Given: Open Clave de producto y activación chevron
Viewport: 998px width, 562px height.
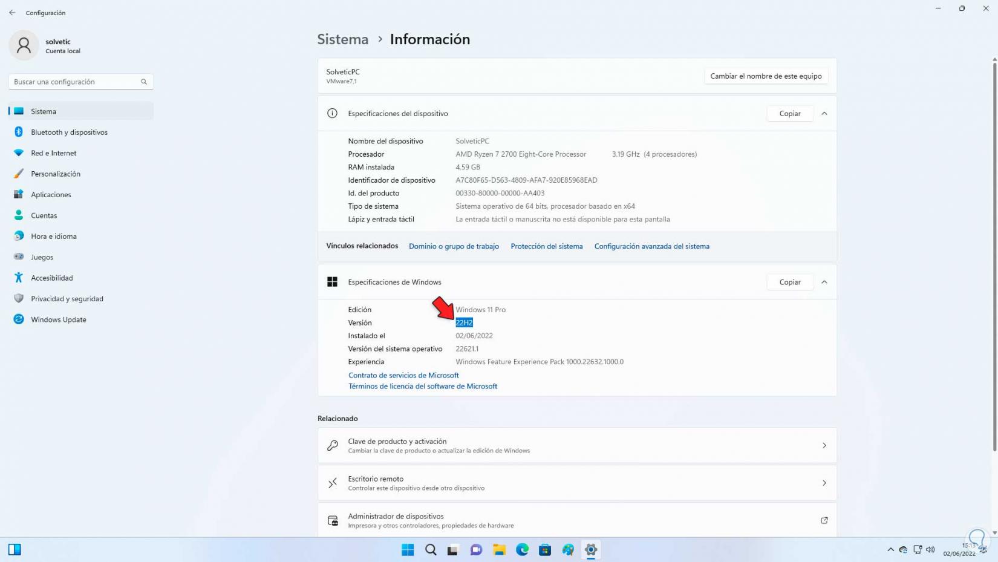Looking at the screenshot, I should (824, 446).
